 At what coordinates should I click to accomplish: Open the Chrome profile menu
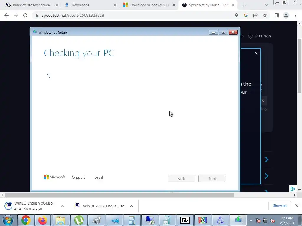286,15
